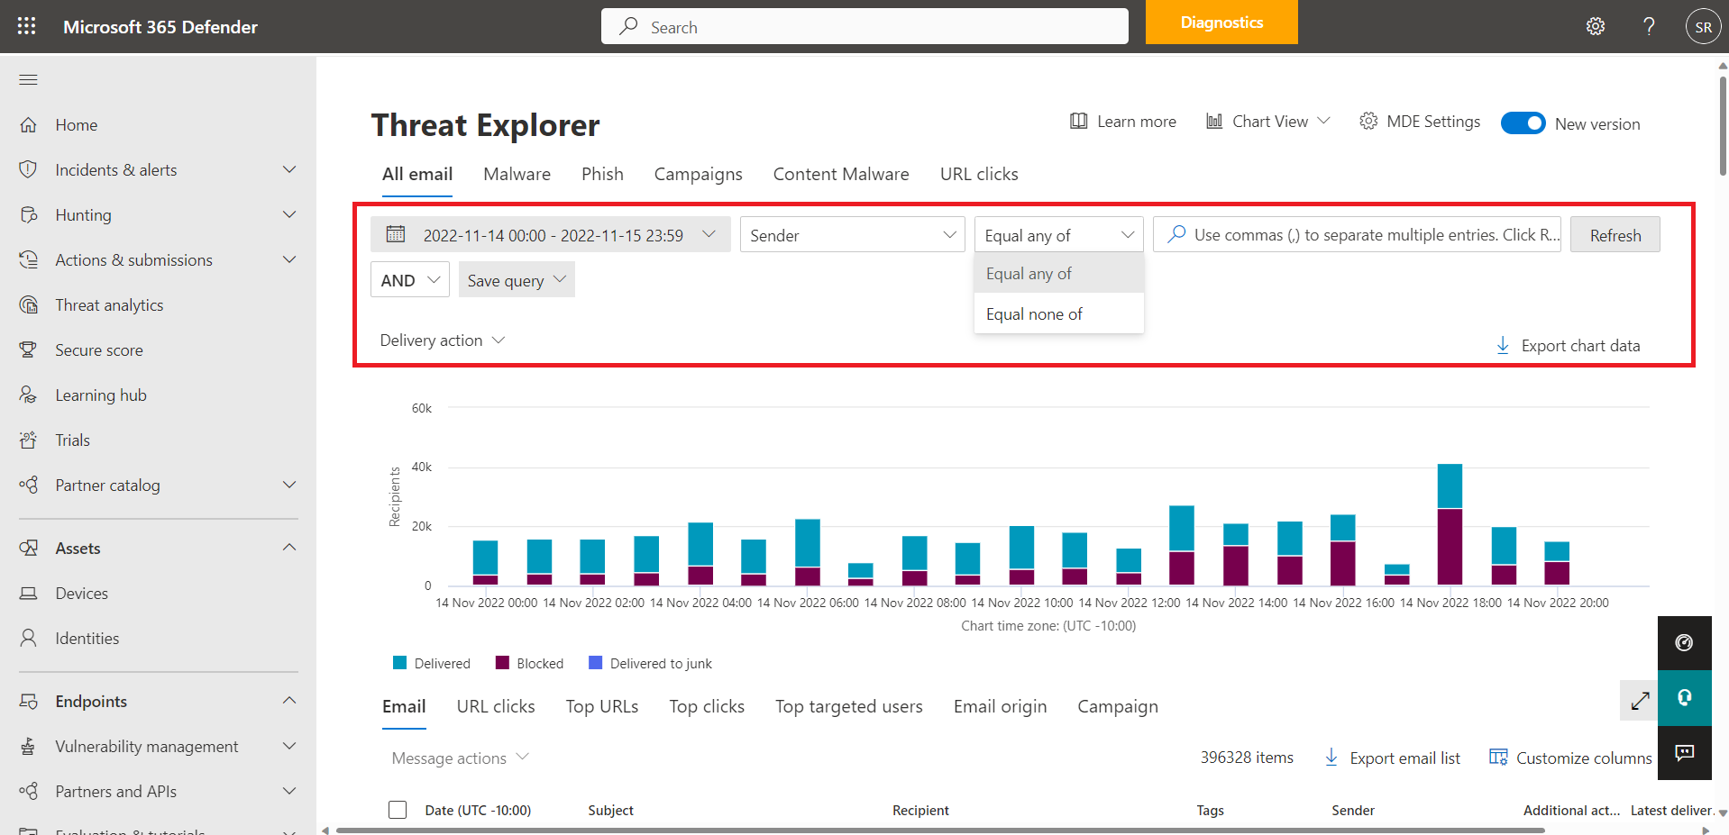Open the SR account avatar

click(1703, 27)
